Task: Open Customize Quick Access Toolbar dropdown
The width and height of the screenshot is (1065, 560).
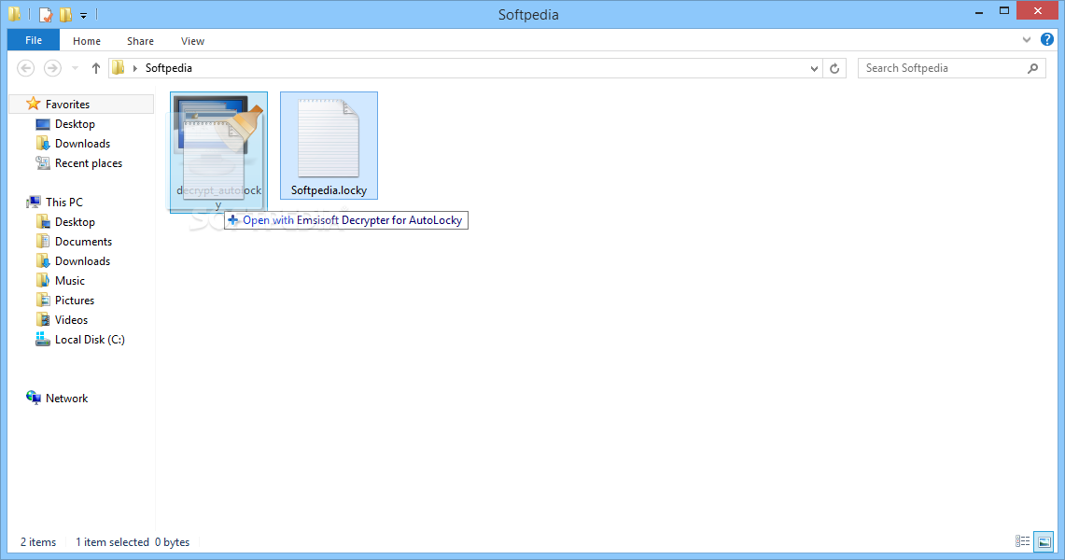Action: 83,15
